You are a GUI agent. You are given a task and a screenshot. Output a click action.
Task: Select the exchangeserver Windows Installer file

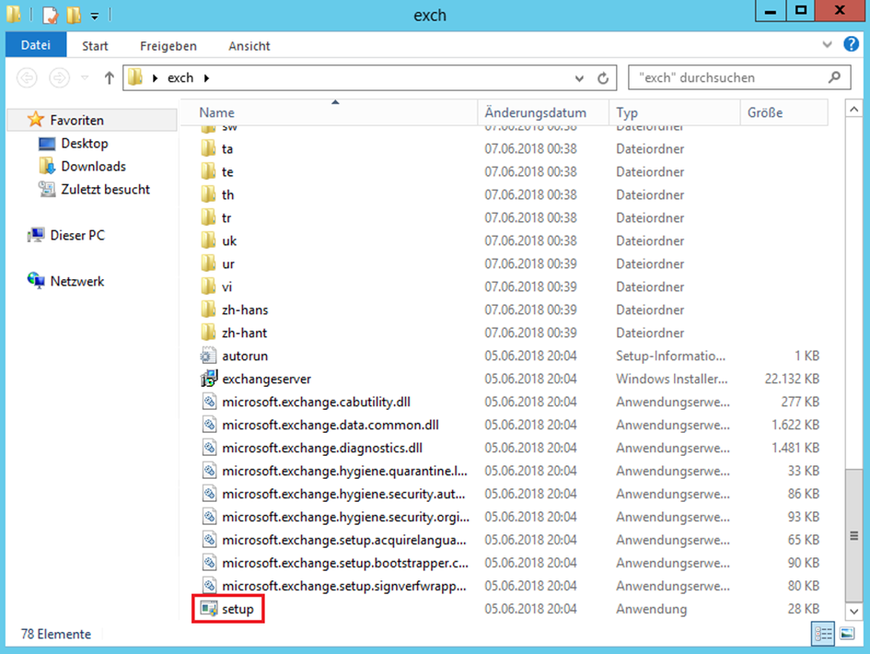[x=265, y=379]
